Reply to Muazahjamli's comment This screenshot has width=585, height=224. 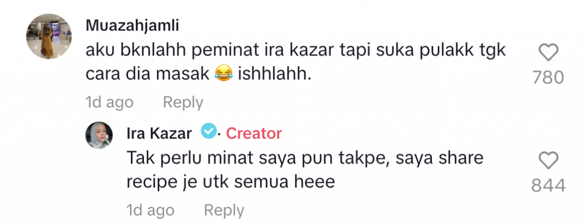(183, 102)
